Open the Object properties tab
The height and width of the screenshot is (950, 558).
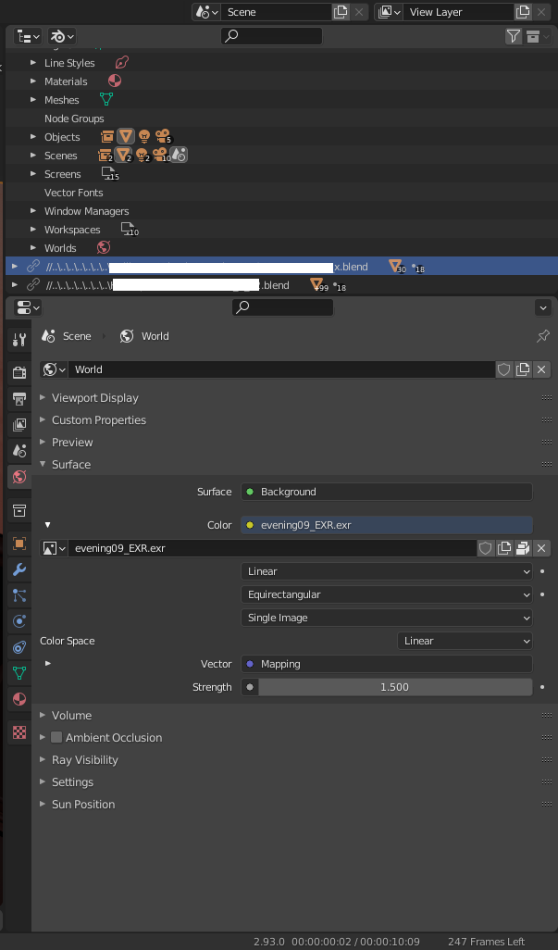coord(19,544)
